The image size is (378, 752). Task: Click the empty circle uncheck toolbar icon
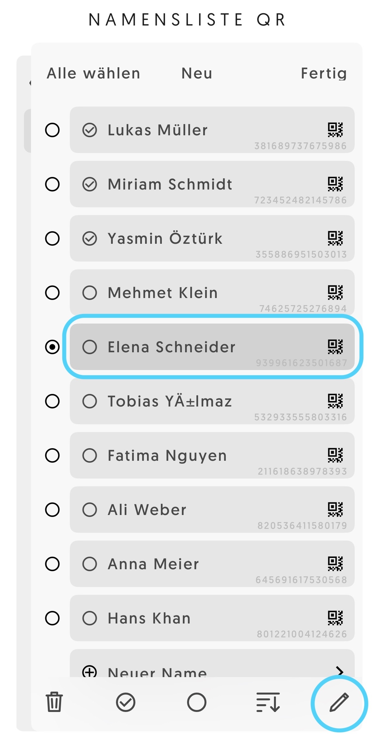[x=197, y=702]
